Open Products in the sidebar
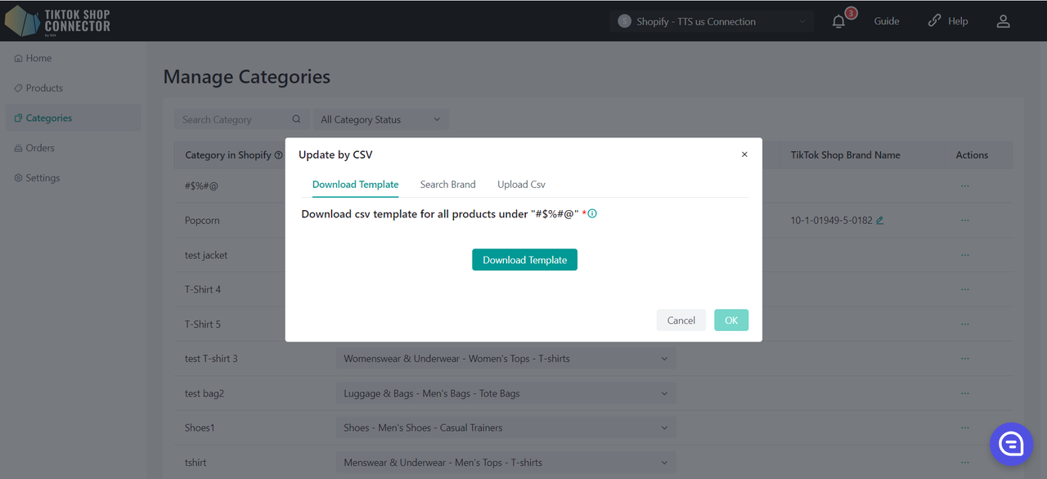The height and width of the screenshot is (479, 1047). (44, 88)
